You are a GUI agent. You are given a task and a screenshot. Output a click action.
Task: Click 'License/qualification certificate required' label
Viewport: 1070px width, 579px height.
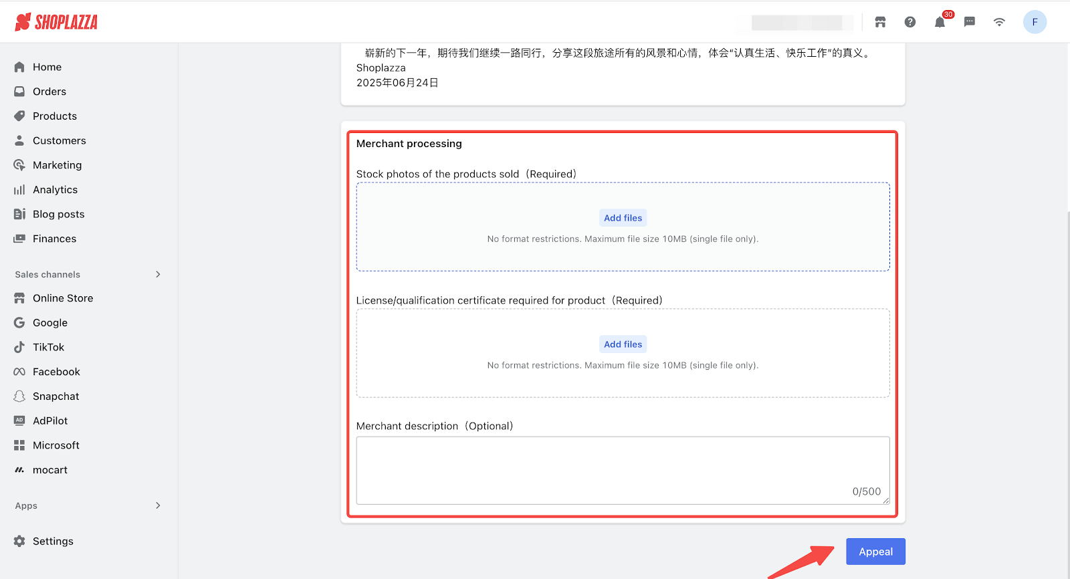click(x=509, y=300)
